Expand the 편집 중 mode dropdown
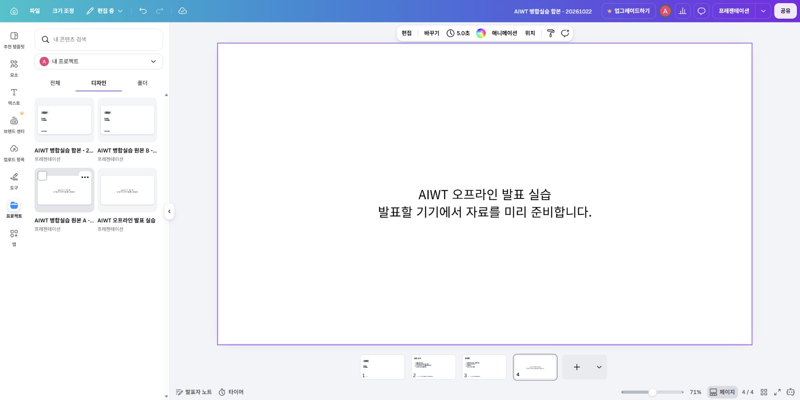This screenshot has width=800, height=400. click(x=104, y=11)
